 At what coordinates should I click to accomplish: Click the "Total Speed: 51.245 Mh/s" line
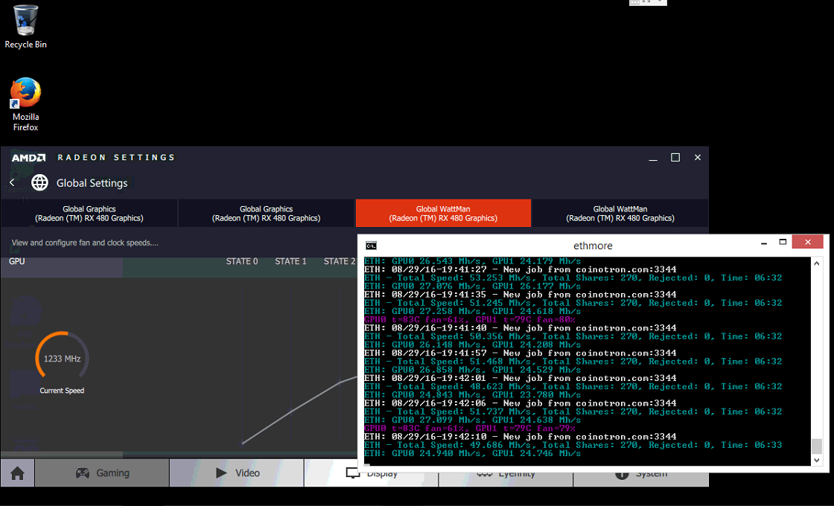coord(573,303)
